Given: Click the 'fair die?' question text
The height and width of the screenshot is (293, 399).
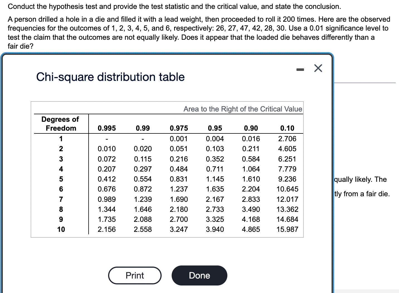Looking at the screenshot, I should [20, 46].
